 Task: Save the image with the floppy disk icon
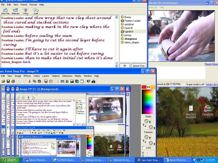click(x=8, y=81)
